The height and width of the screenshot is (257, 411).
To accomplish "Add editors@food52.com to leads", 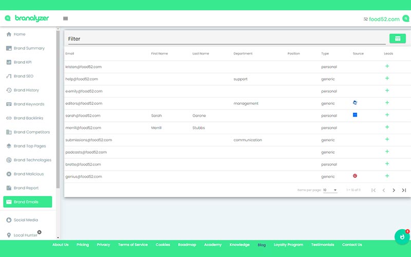I will point(387,103).
